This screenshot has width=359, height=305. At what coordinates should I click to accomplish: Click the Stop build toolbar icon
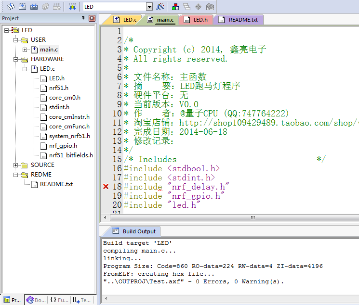pyautogui.click(x=57, y=6)
